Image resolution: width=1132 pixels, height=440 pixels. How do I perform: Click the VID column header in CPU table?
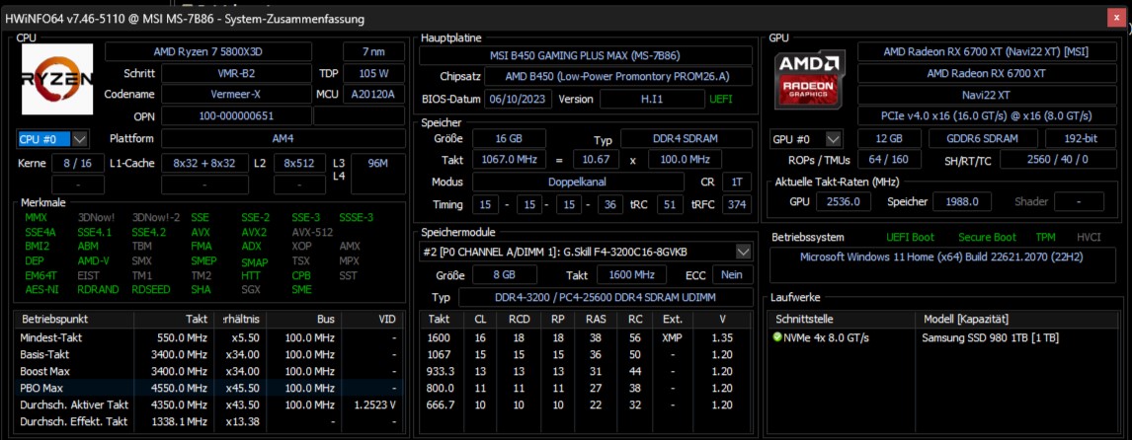[x=371, y=319]
